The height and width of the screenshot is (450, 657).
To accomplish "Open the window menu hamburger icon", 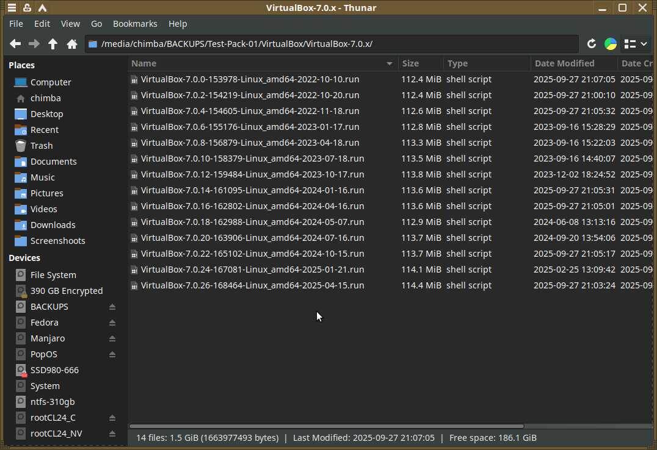I will 12,7.
